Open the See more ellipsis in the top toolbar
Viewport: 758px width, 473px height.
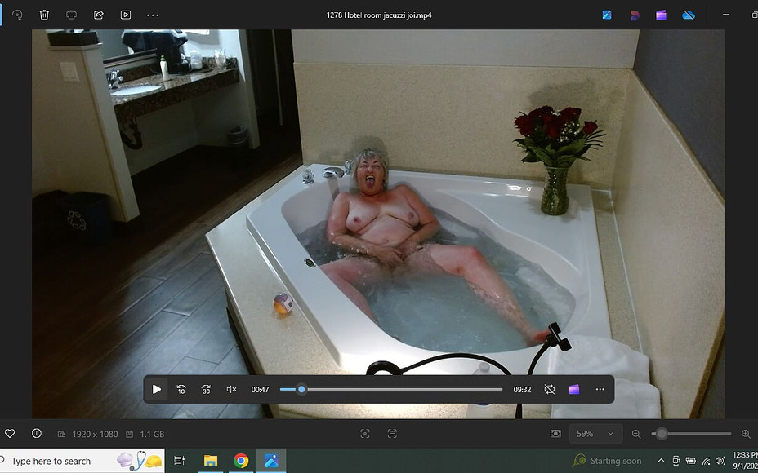[153, 15]
